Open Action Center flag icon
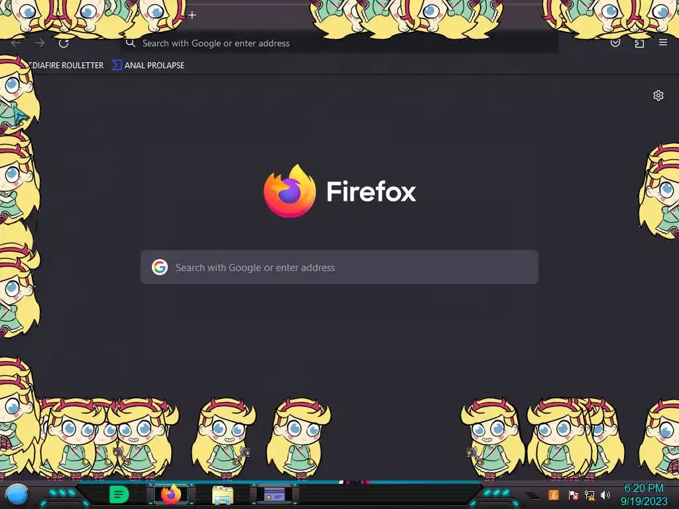The image size is (679, 509). click(573, 494)
